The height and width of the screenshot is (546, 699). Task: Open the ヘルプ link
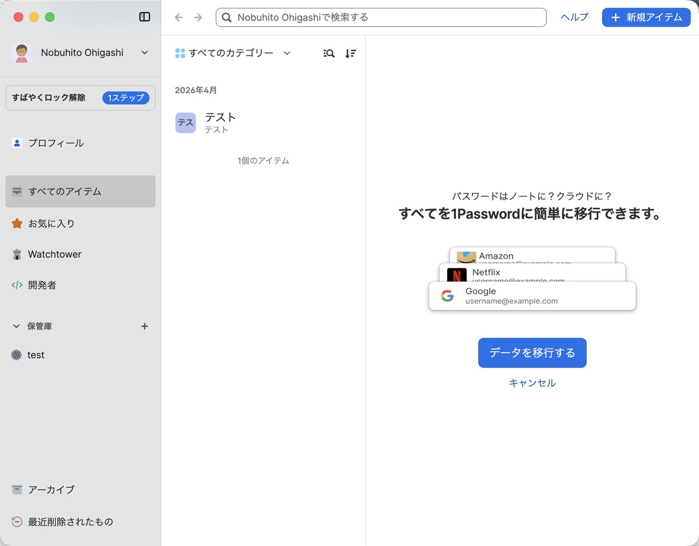[574, 17]
